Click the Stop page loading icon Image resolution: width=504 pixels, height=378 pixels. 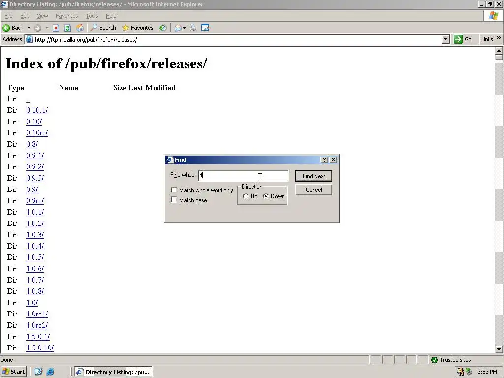[56, 28]
